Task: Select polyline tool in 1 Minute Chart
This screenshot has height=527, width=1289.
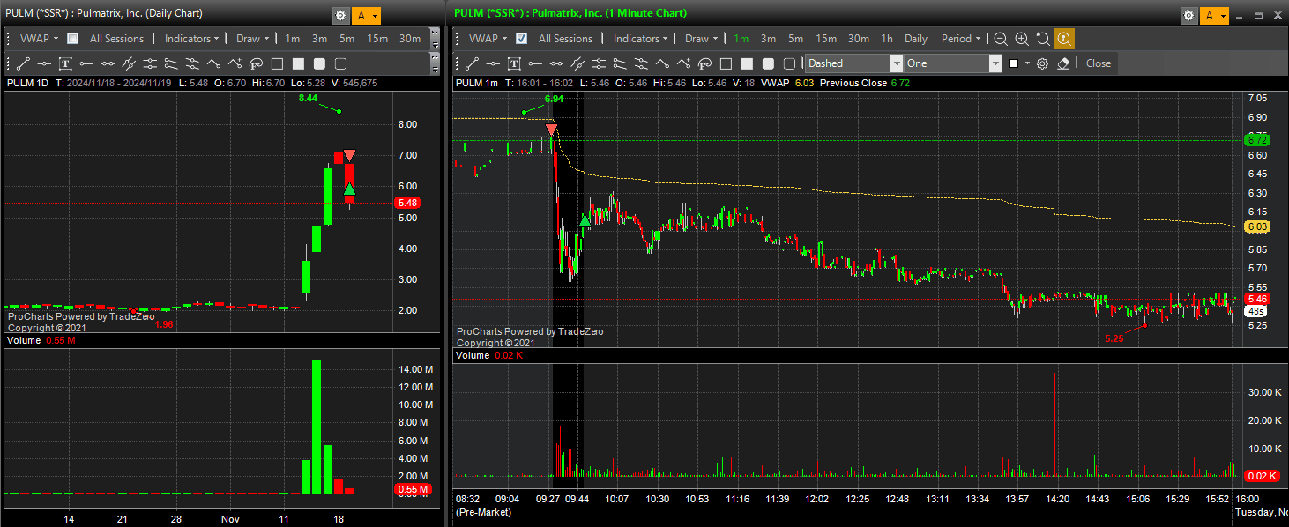Action: click(x=662, y=63)
